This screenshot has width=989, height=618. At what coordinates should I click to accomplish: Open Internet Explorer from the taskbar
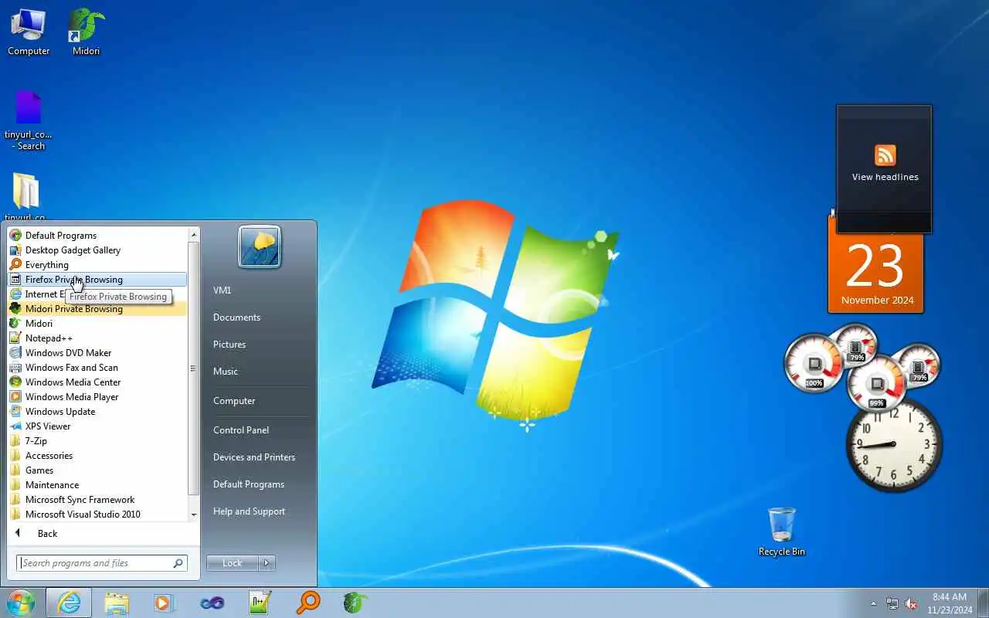click(69, 603)
